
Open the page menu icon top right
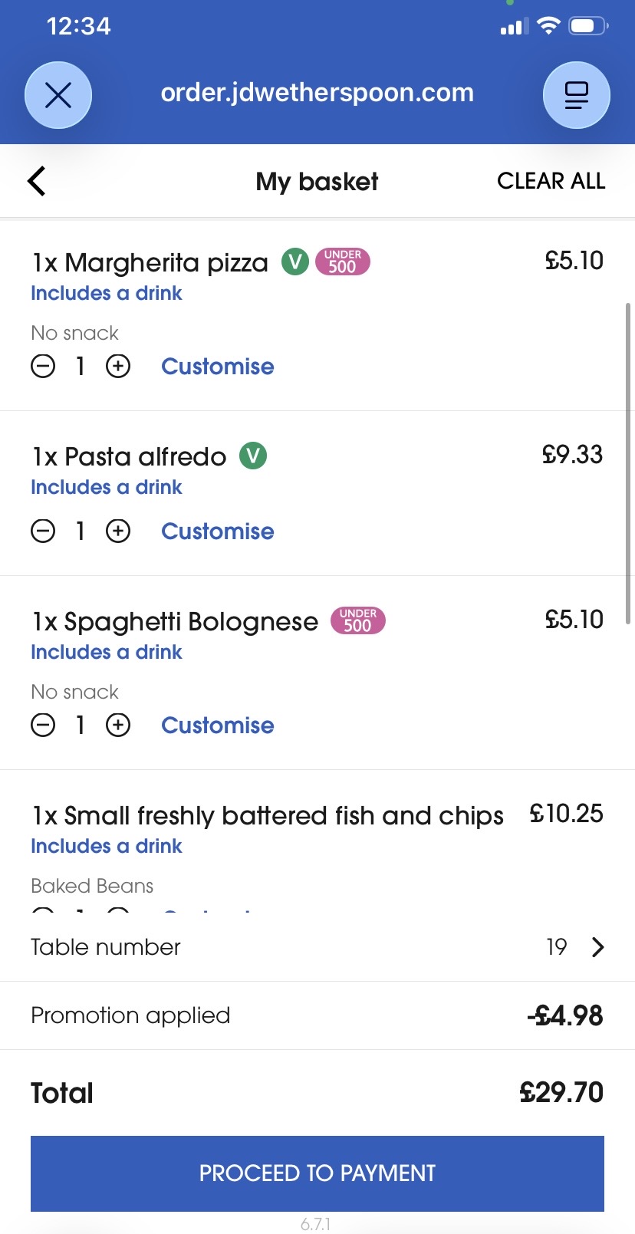576,95
